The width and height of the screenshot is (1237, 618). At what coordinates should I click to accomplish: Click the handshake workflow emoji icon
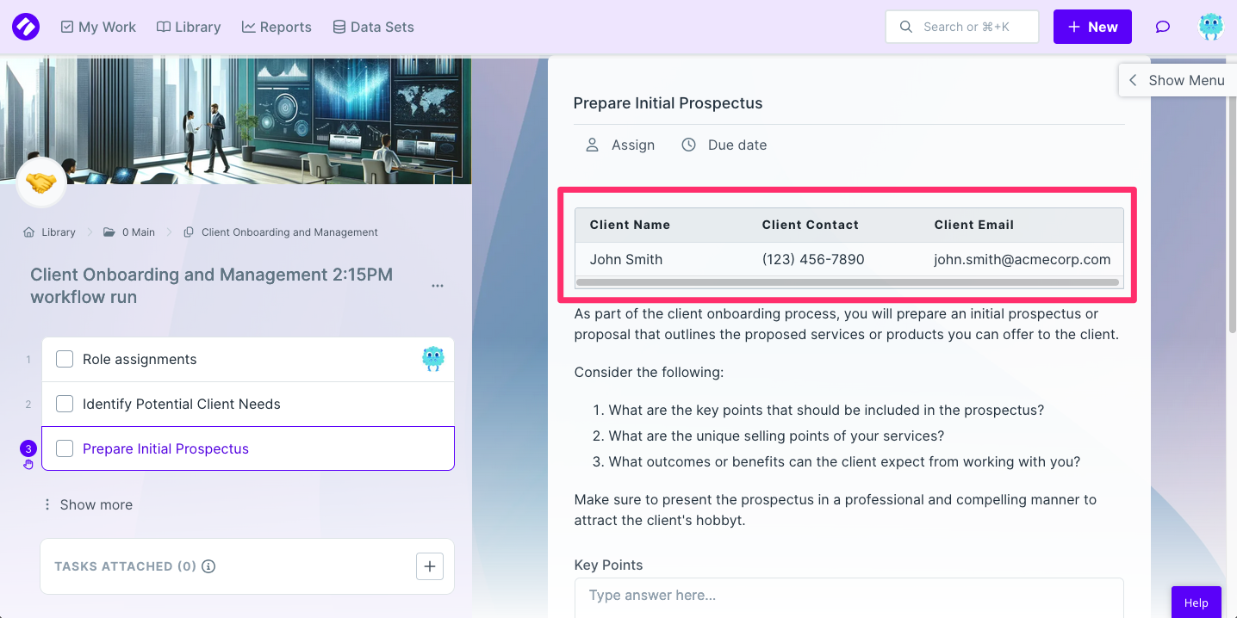[x=41, y=182]
